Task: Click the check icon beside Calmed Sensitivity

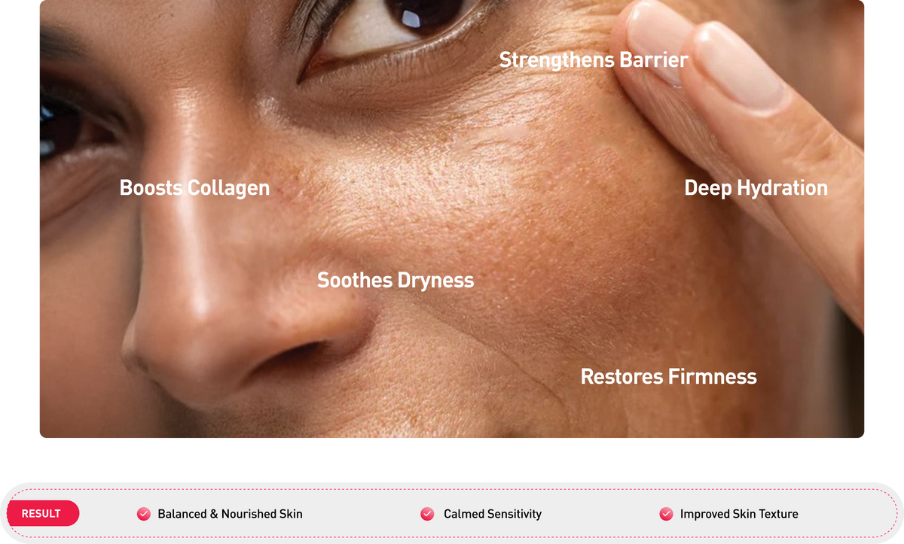Action: click(x=427, y=514)
